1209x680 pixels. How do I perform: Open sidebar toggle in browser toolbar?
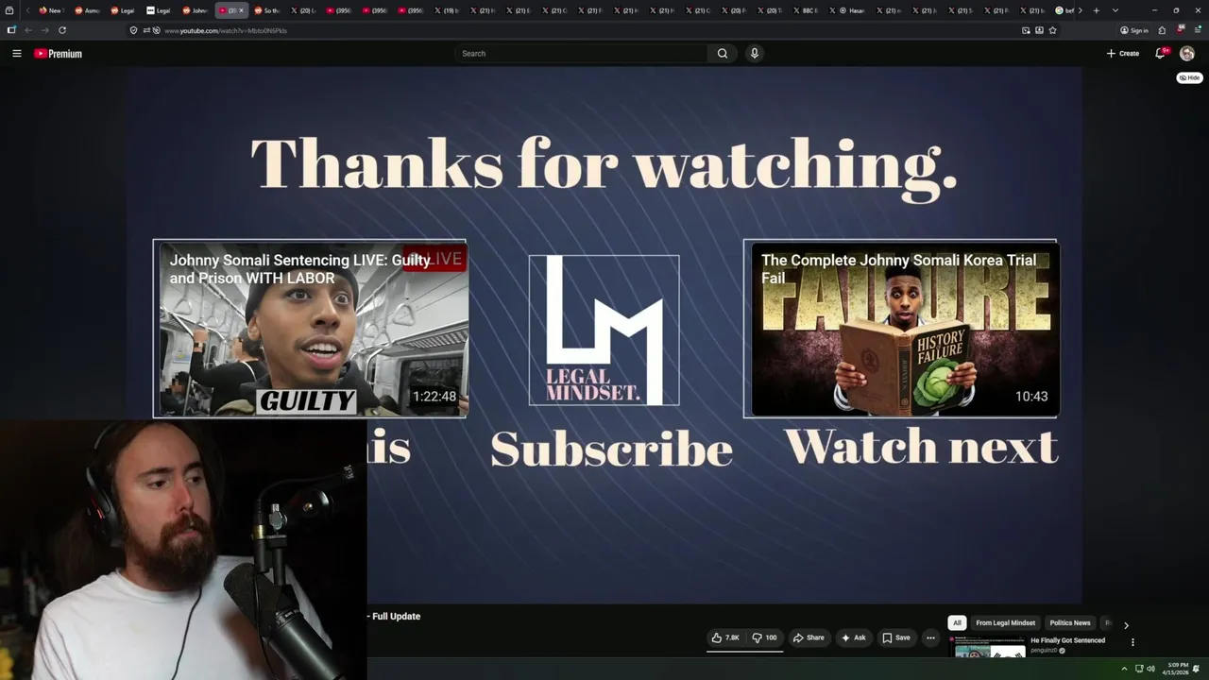point(11,30)
